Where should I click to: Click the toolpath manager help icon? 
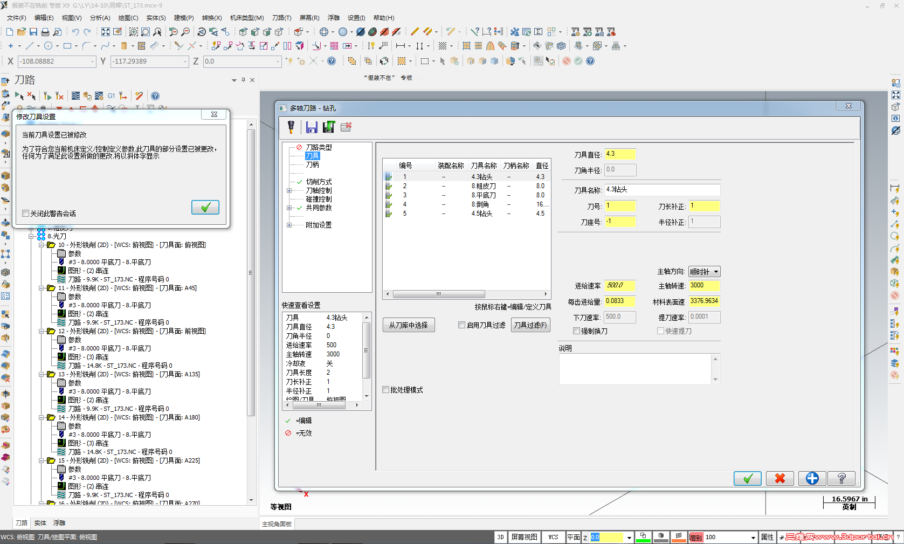[155, 96]
